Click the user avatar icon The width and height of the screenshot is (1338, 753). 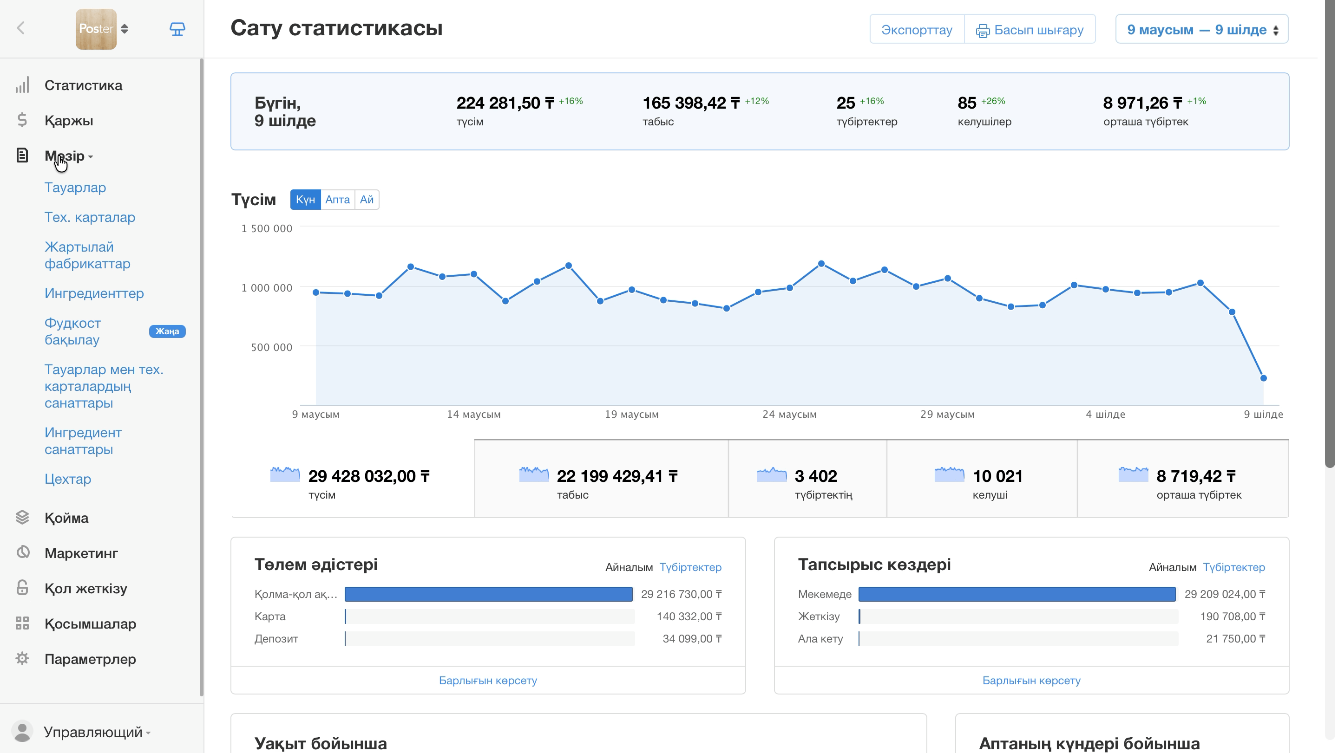coord(22,731)
